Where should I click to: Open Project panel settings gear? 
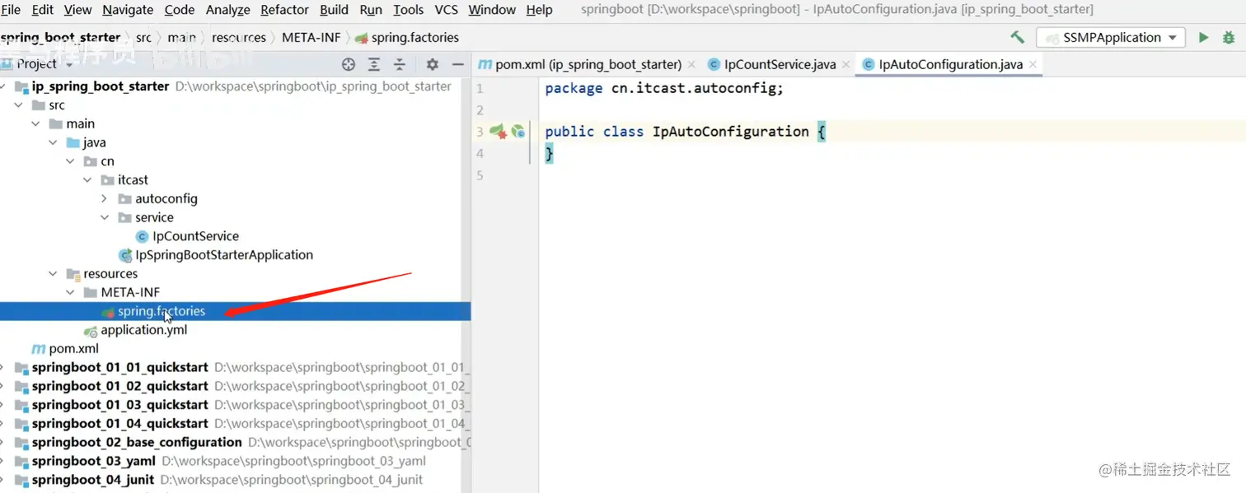[x=432, y=64]
